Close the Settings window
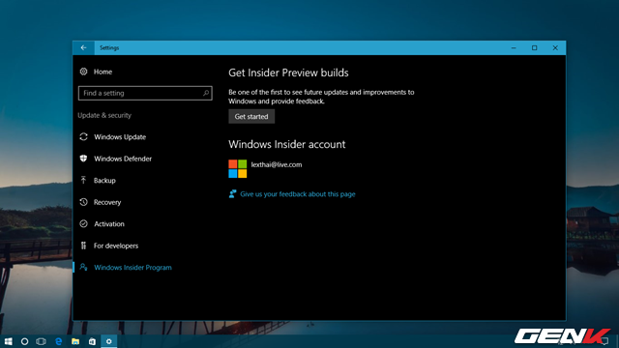Image resolution: width=619 pixels, height=348 pixels. [555, 47]
